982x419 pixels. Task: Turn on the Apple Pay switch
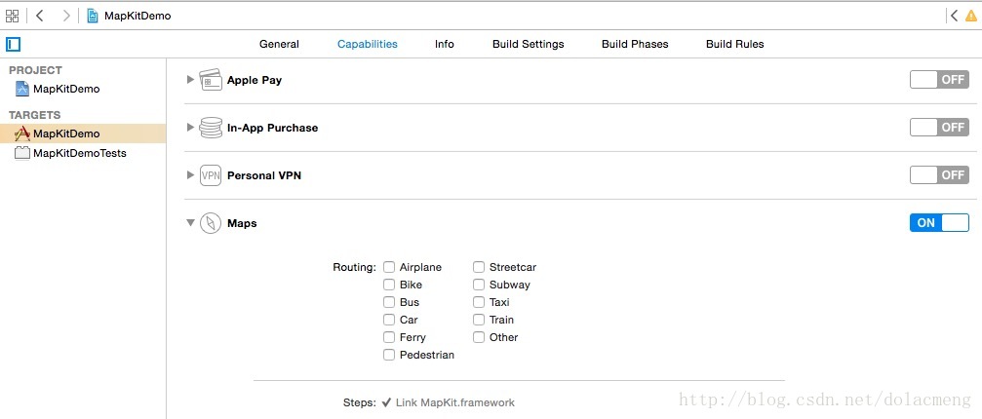click(x=939, y=80)
